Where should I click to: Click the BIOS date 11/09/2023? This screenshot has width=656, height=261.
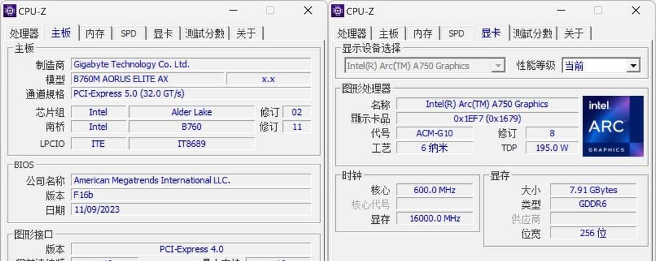pyautogui.click(x=191, y=209)
